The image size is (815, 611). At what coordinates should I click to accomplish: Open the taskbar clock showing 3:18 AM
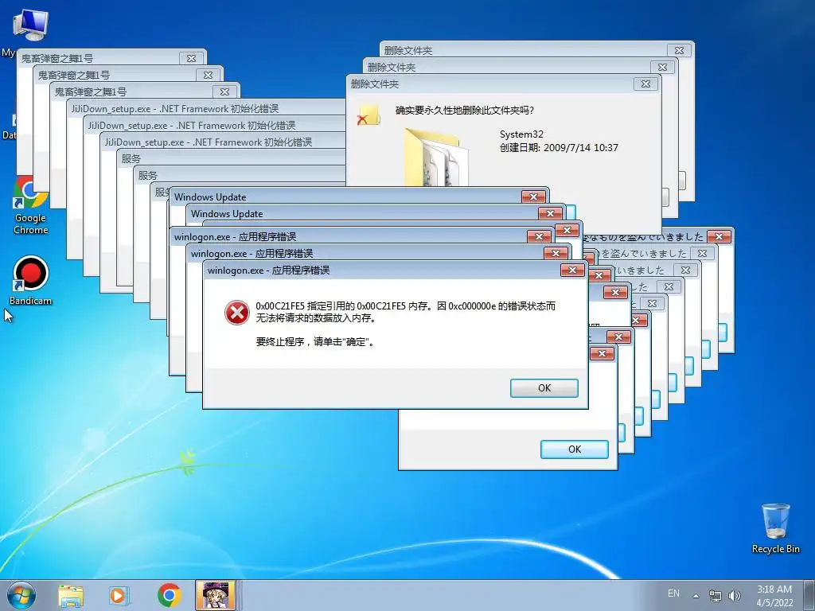774,595
